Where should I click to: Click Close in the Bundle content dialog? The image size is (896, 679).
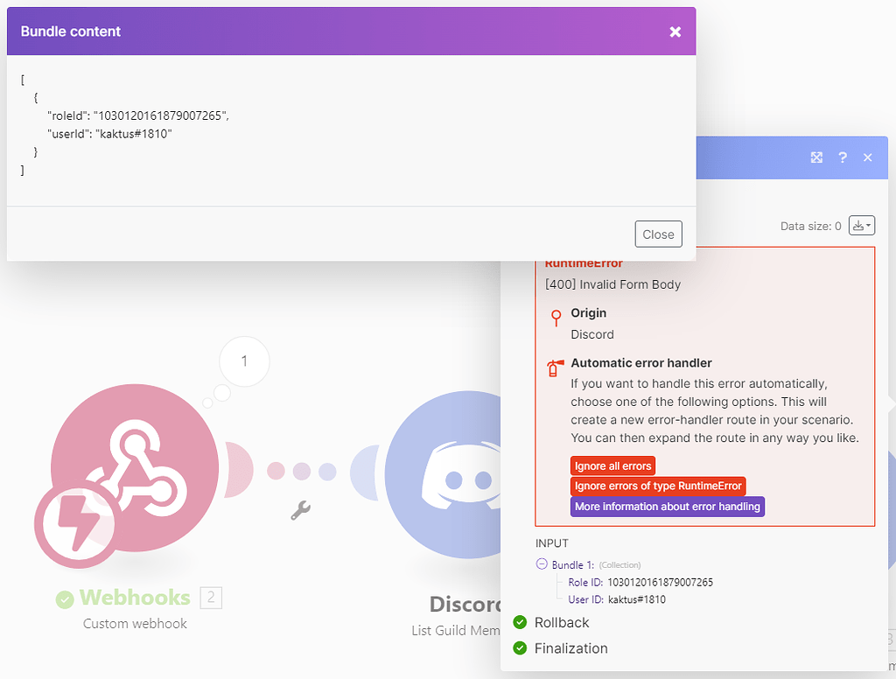point(658,234)
